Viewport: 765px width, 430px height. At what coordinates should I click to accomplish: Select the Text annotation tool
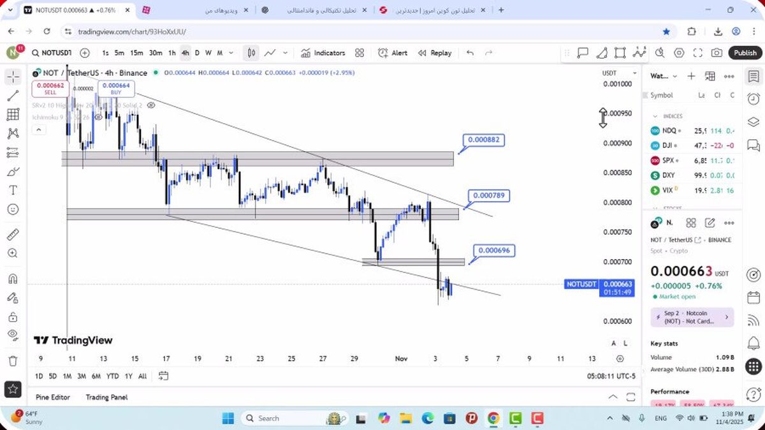coord(13,190)
